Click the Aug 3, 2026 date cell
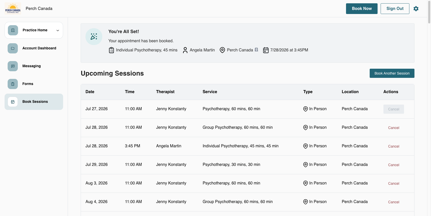This screenshot has height=216, width=431. tap(96, 183)
